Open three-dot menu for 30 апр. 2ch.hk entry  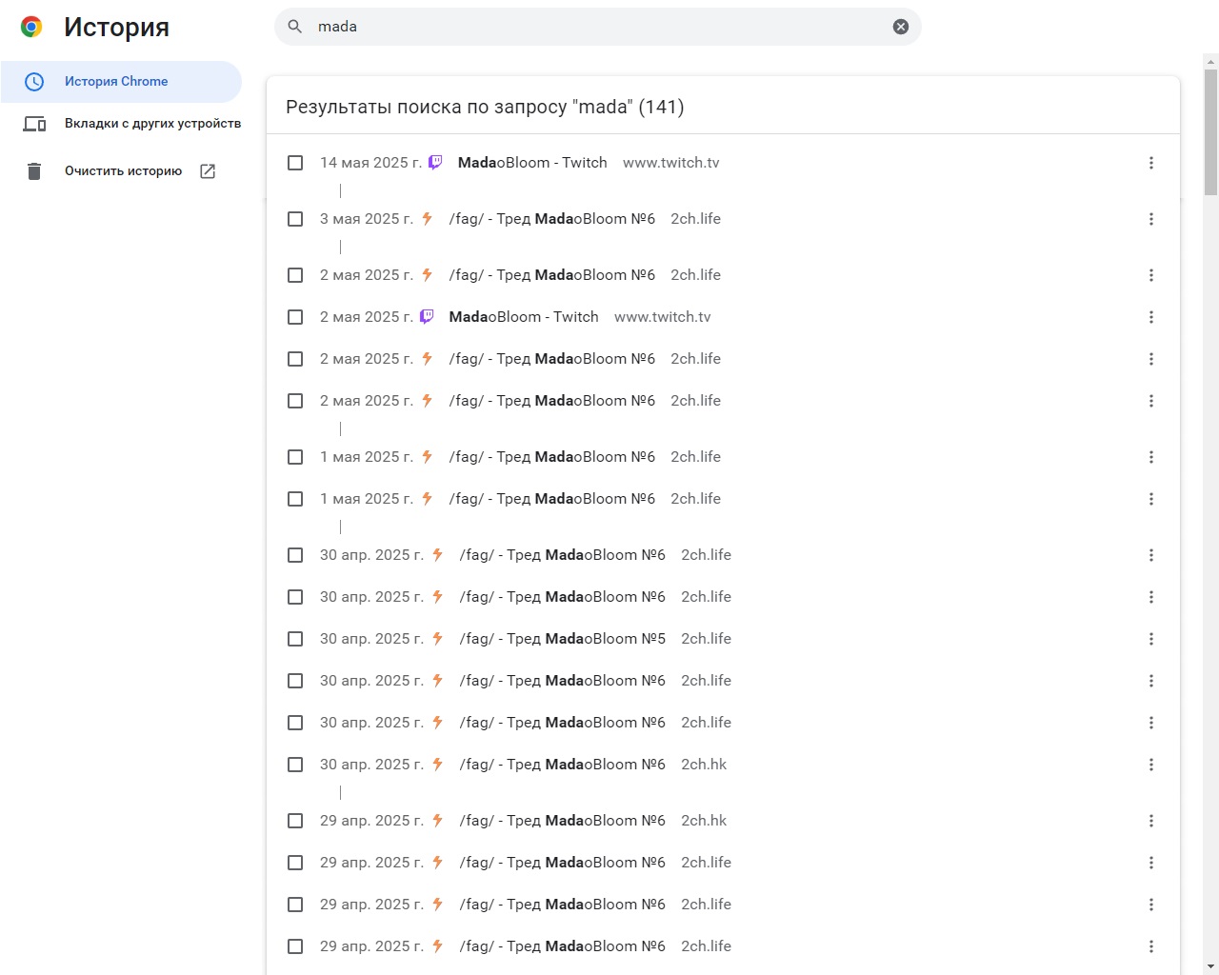(x=1151, y=765)
